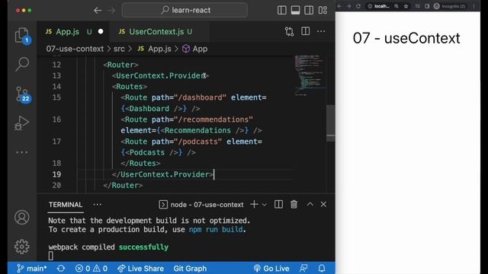Screen dimensions: 488x274
Task: Toggle the primary sidebar layout icon
Action: click(x=281, y=10)
